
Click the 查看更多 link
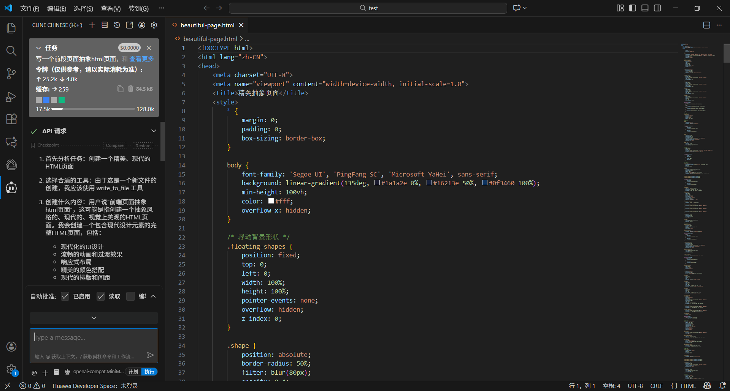[x=141, y=59]
